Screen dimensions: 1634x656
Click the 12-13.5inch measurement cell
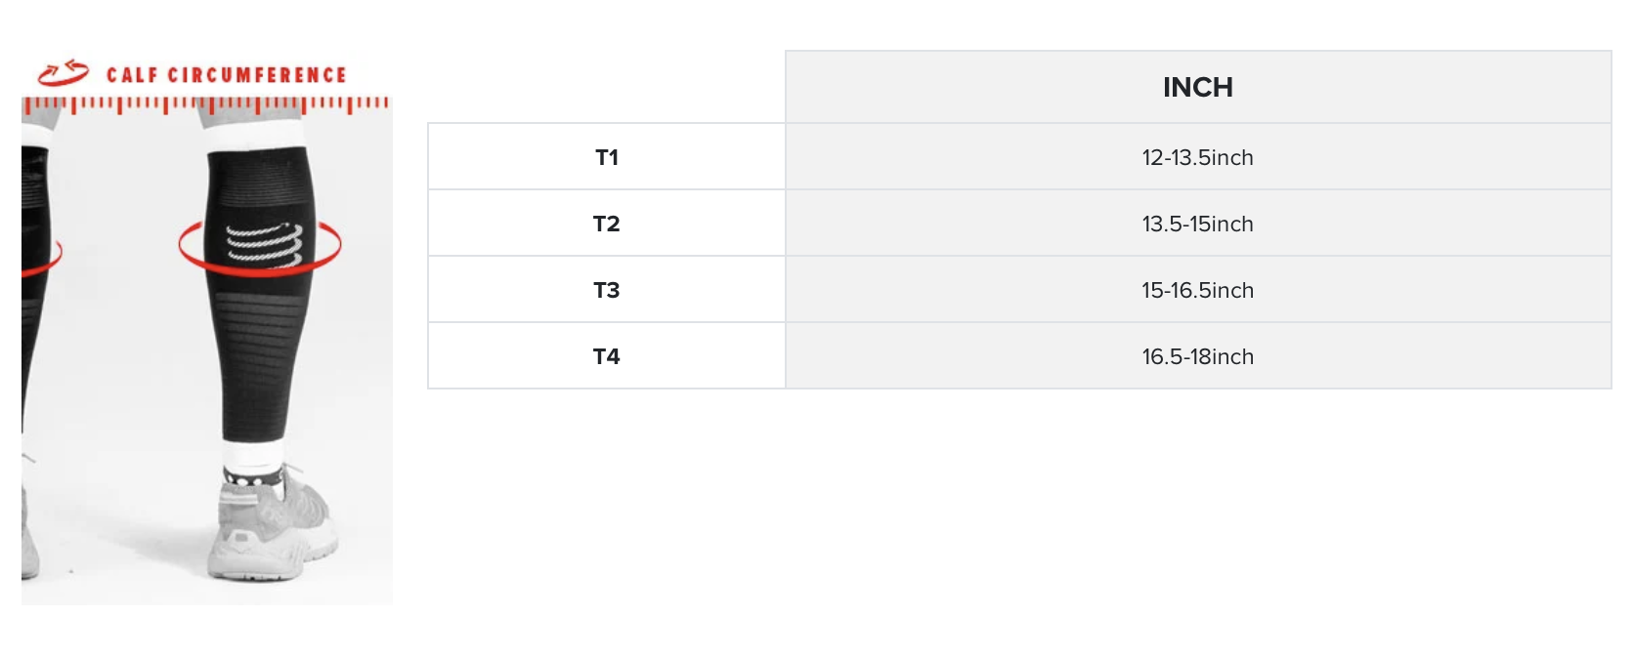point(1197,157)
